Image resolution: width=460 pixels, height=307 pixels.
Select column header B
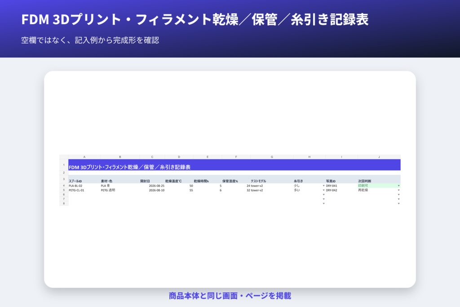pos(120,157)
